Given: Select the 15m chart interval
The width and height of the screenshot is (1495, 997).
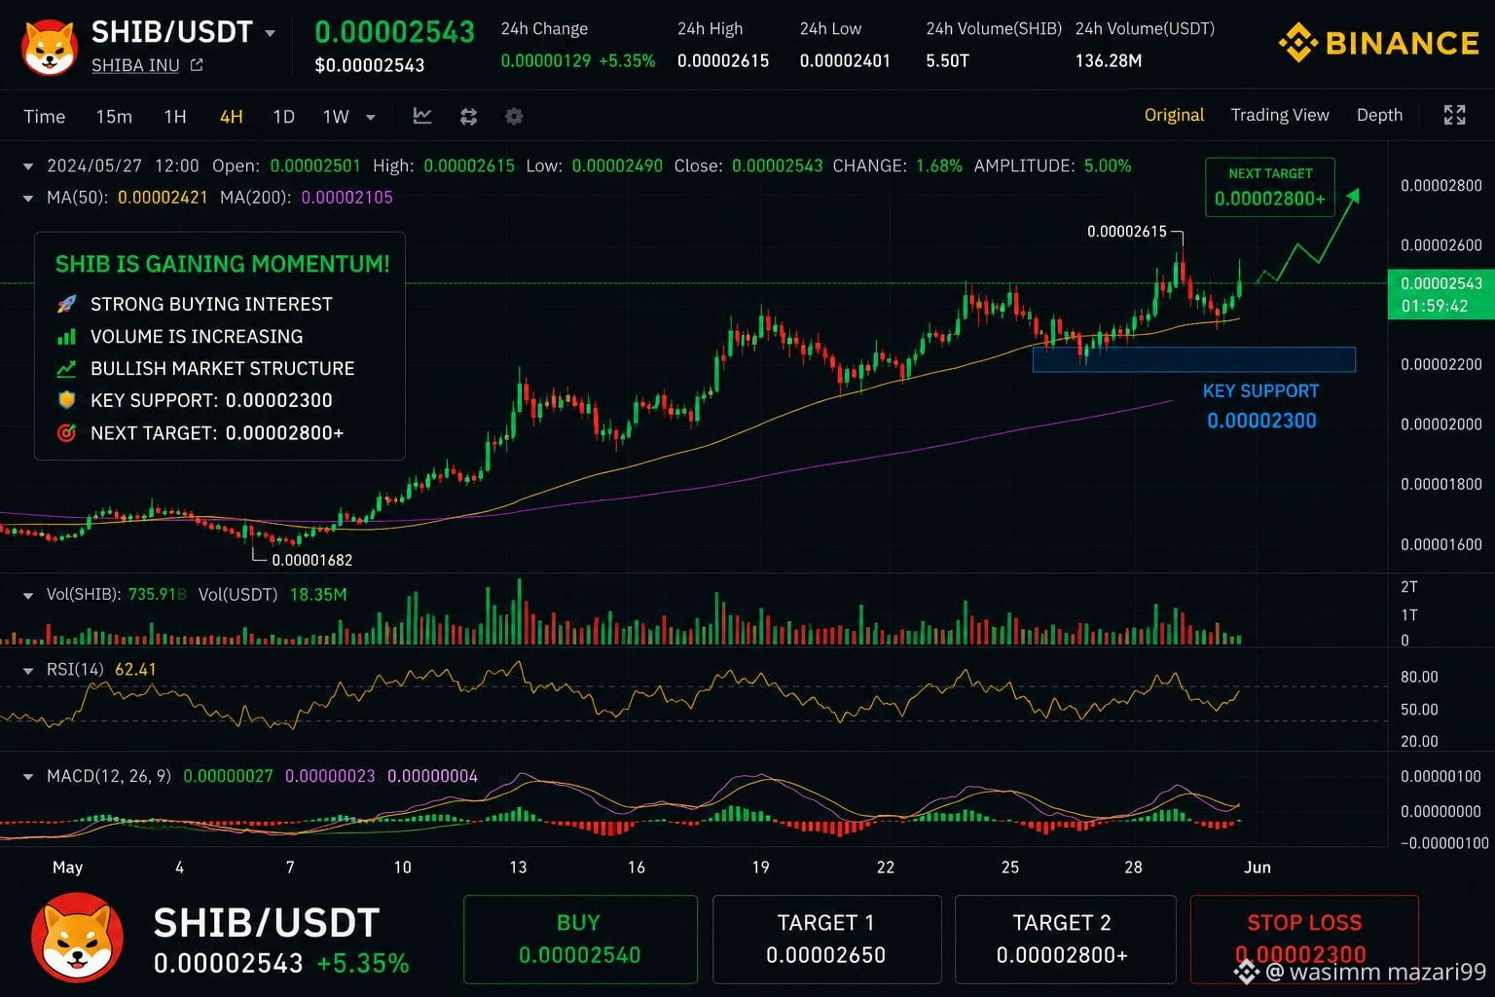Looking at the screenshot, I should click(114, 117).
